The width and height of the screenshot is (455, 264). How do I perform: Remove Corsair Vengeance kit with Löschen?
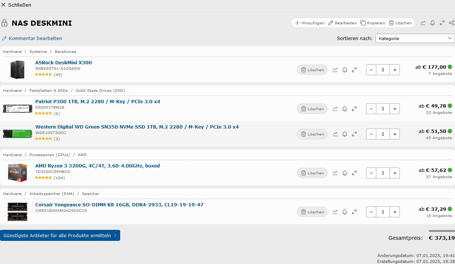pos(312,212)
